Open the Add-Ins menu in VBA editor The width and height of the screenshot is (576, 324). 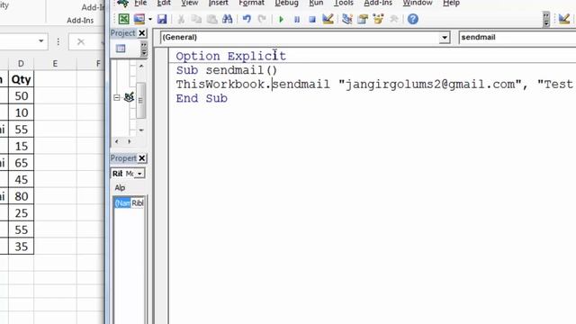coord(378,3)
